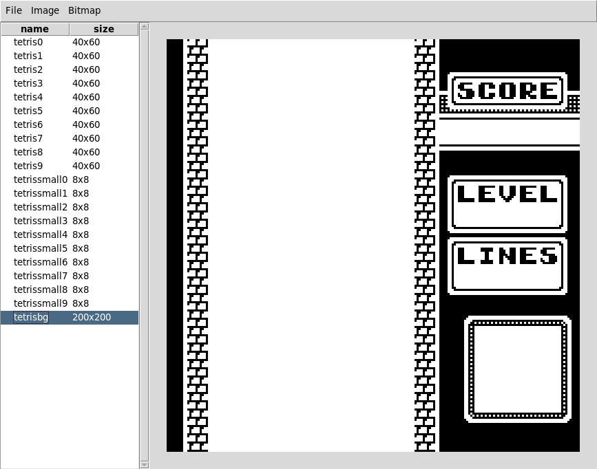Click the selected tetrisbg list entry
Screen dimensions: 597x469
point(70,317)
